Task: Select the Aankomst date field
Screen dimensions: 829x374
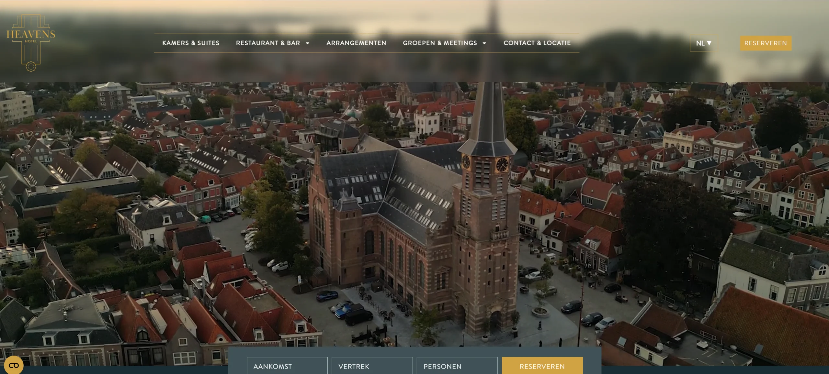Action: (287, 366)
